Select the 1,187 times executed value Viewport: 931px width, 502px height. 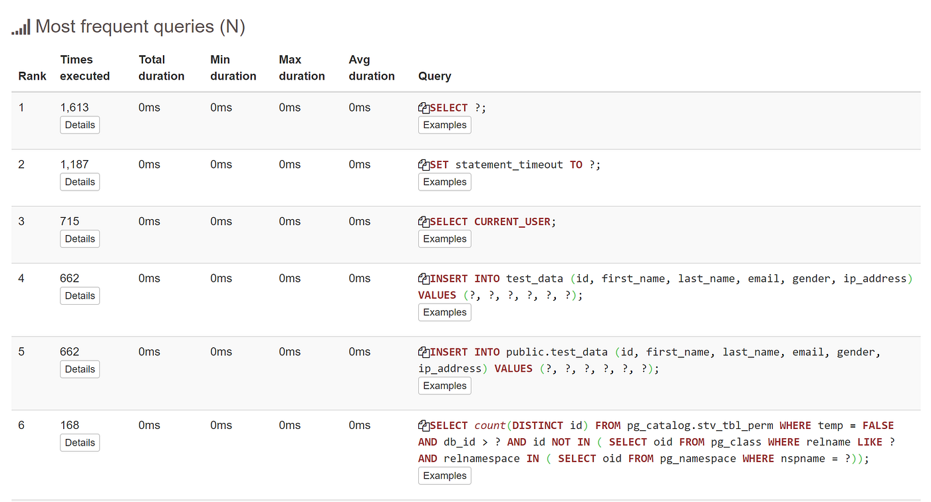click(x=74, y=165)
